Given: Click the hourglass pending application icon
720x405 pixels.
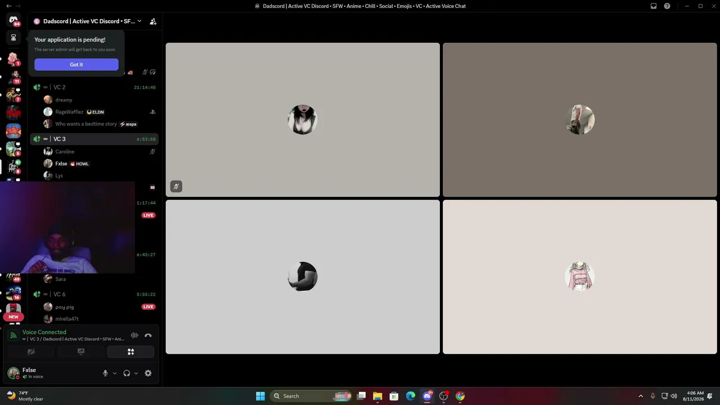Looking at the screenshot, I should (x=13, y=38).
